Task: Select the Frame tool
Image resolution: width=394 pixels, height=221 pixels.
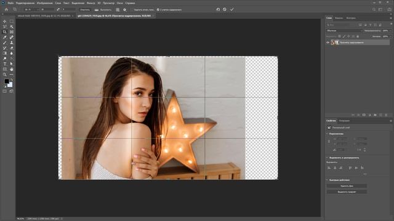Action: coord(12,32)
